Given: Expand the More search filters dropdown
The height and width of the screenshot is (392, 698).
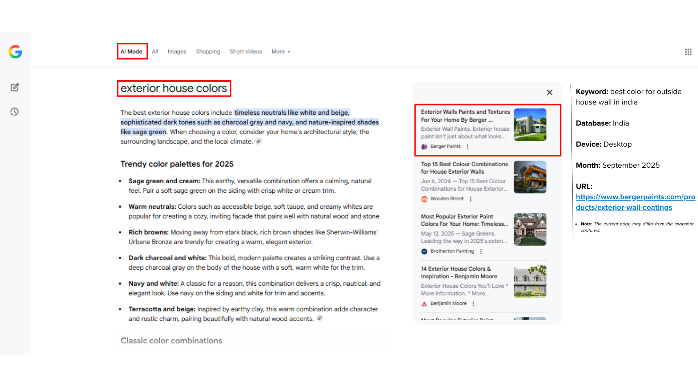Looking at the screenshot, I should [281, 52].
